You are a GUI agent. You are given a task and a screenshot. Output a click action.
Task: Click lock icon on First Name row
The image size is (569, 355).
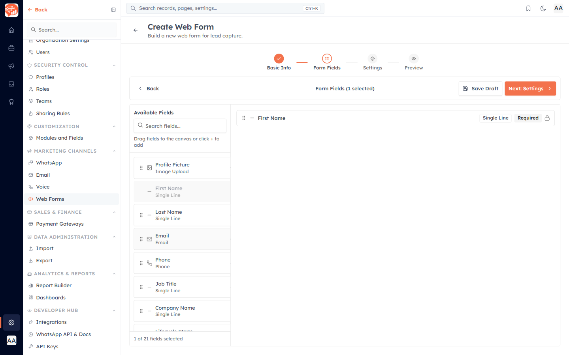pos(547,118)
